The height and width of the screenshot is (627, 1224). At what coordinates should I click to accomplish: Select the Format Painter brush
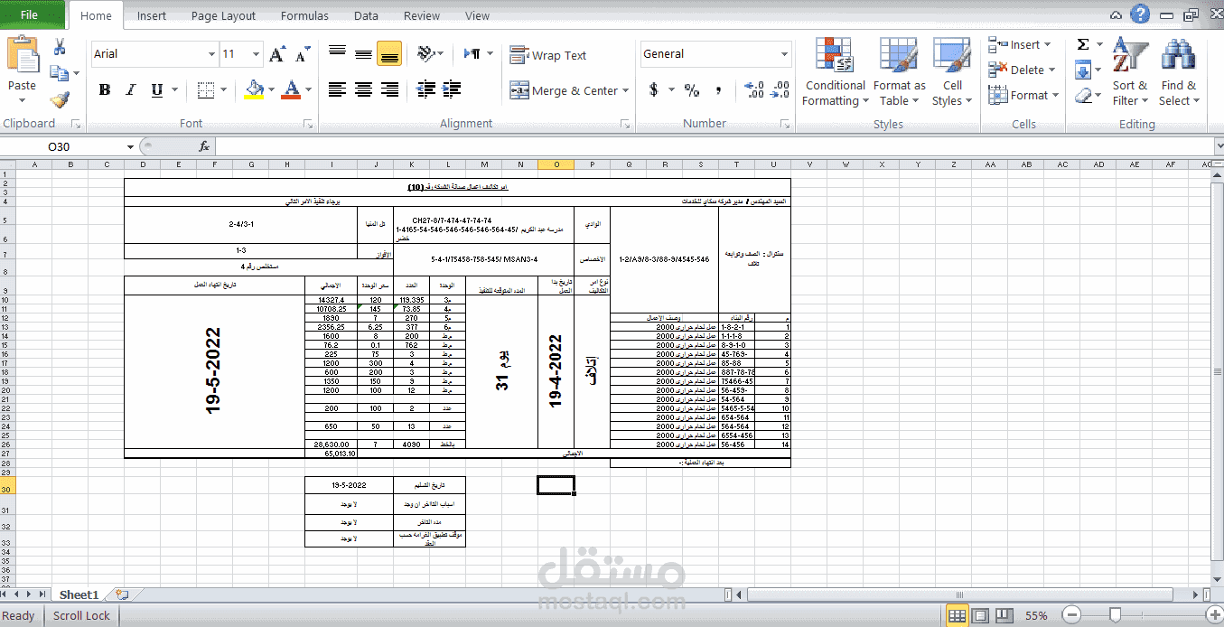click(x=60, y=99)
